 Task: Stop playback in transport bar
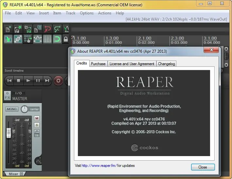pyautogui.click(x=19, y=81)
